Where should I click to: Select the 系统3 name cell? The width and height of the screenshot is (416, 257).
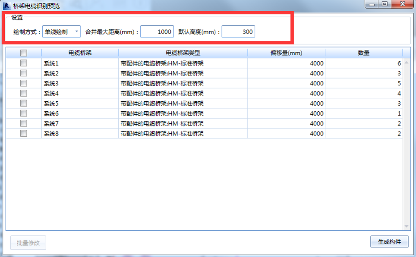click(80, 84)
